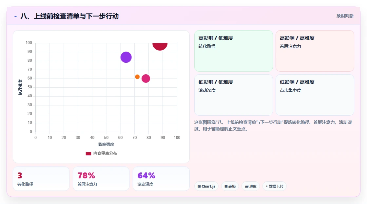Open the 高影响 / 低难度 quadrant card

pos(234,51)
